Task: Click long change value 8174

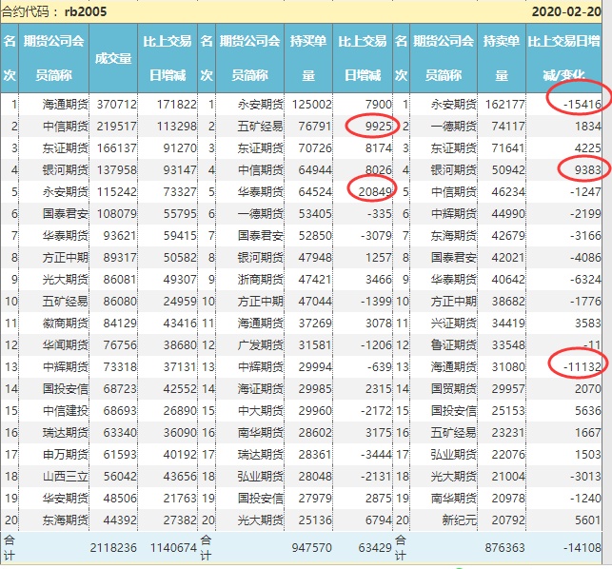Action: point(378,147)
